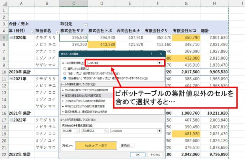Select column G header
This screenshot has height=159, width=245.
click(186, 3)
